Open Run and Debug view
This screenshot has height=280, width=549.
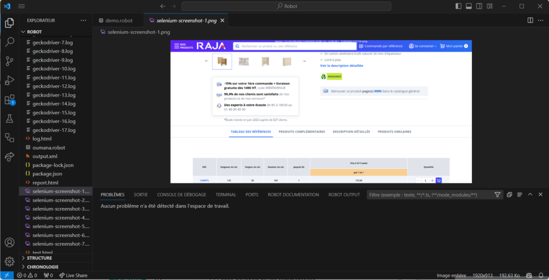[10, 80]
